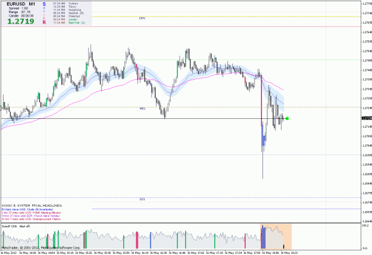Click the large green 1.2719 price

coord(21,21)
